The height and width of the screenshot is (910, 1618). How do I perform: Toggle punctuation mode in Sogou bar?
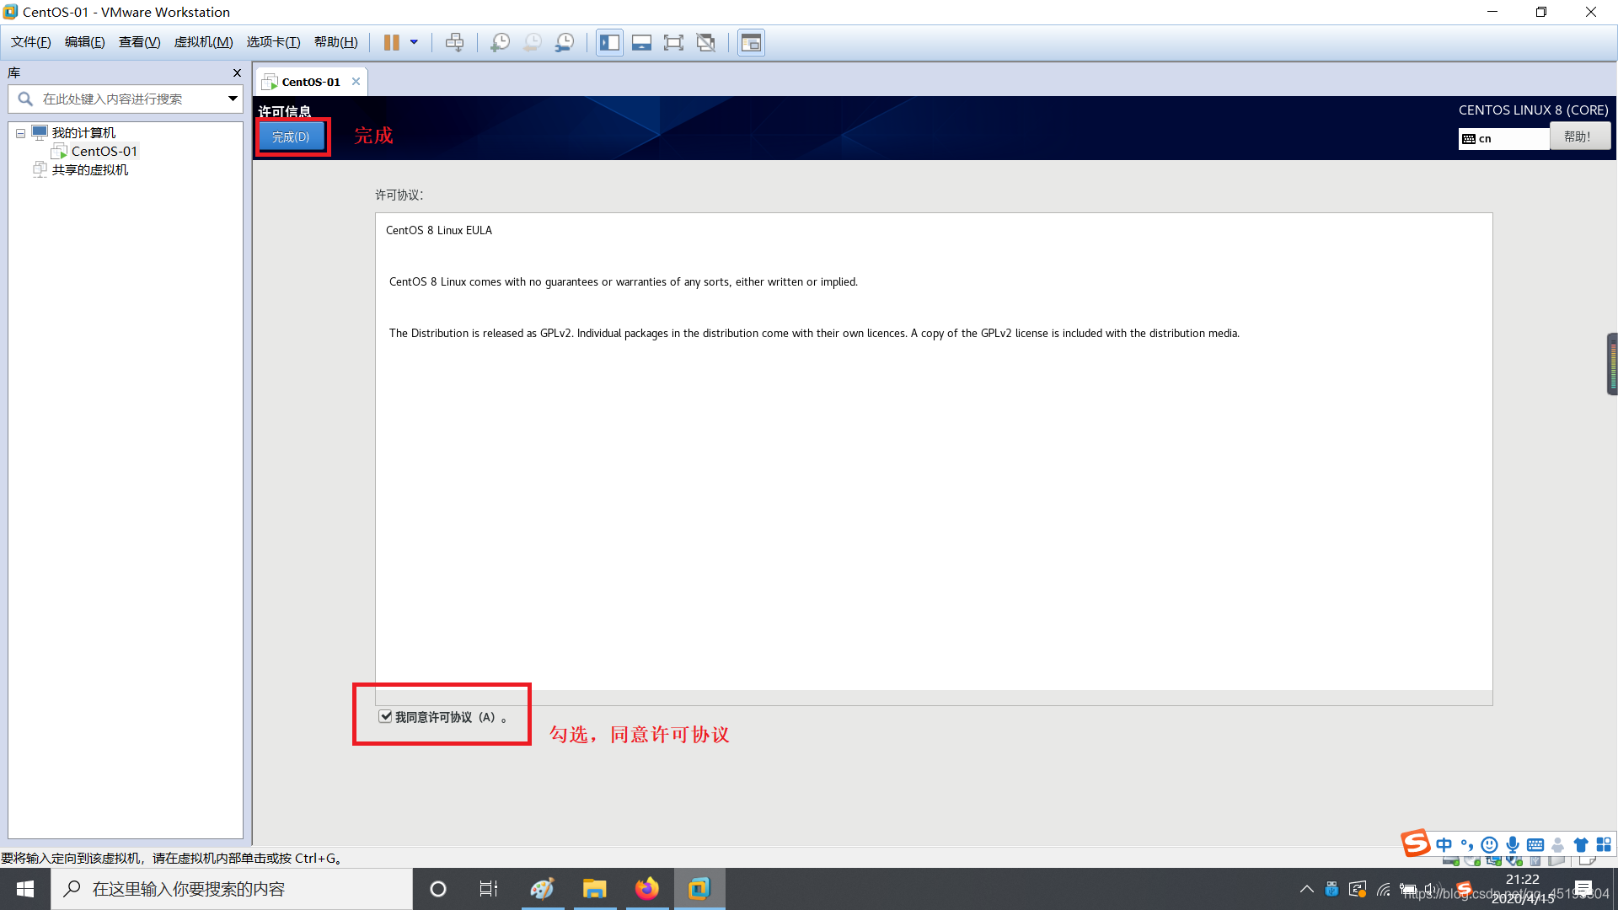coord(1467,844)
